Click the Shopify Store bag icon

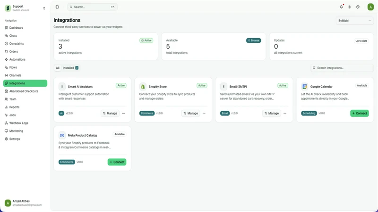click(143, 86)
